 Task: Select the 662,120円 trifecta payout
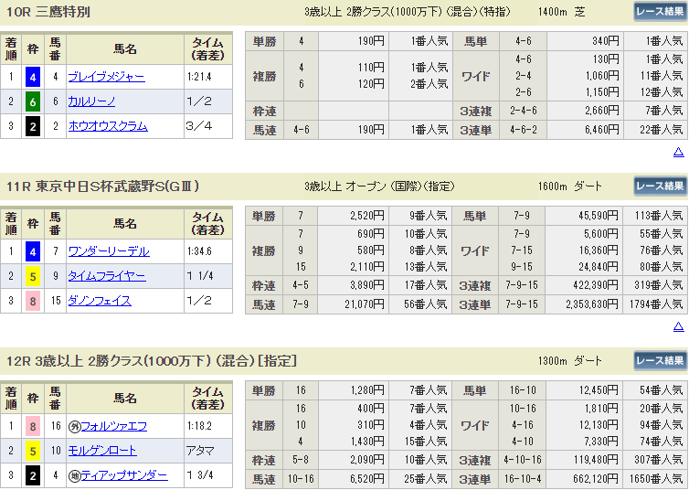(596, 479)
